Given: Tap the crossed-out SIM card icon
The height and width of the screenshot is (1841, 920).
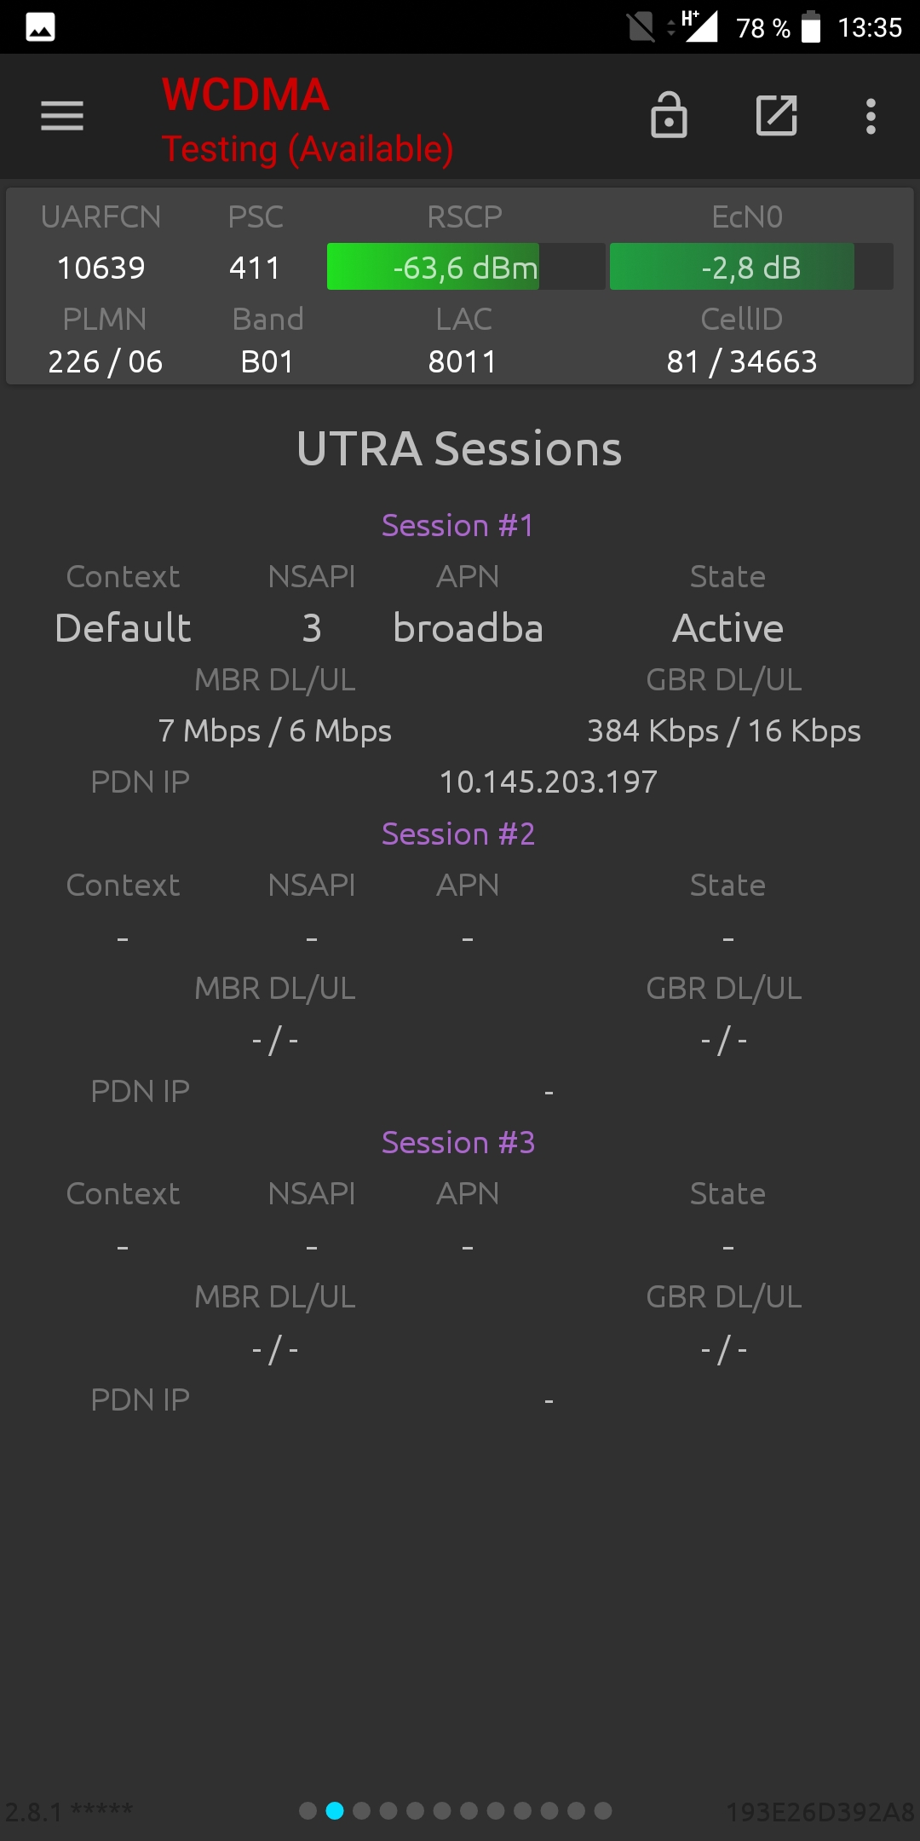Looking at the screenshot, I should pos(641,27).
